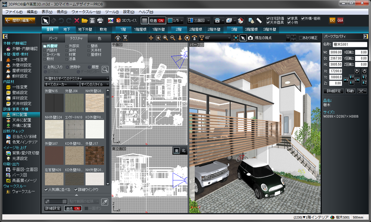The image size is (371, 222).
Task: Click the zoom in magnifier above viewport
Action: point(166,38)
